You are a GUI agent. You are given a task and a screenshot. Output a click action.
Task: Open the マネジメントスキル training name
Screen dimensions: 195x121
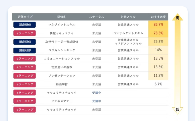(62, 25)
